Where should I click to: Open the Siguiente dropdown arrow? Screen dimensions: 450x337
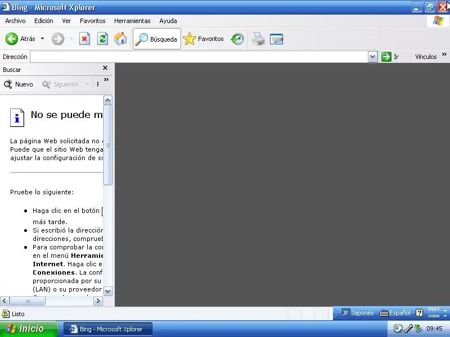pos(87,84)
